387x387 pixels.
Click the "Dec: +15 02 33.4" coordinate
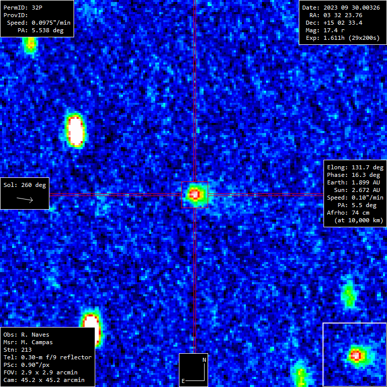pyautogui.click(x=334, y=23)
